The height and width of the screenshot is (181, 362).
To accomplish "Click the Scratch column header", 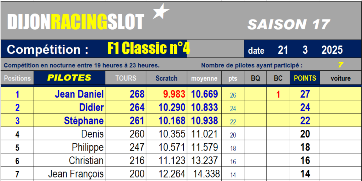I will pos(167,78).
